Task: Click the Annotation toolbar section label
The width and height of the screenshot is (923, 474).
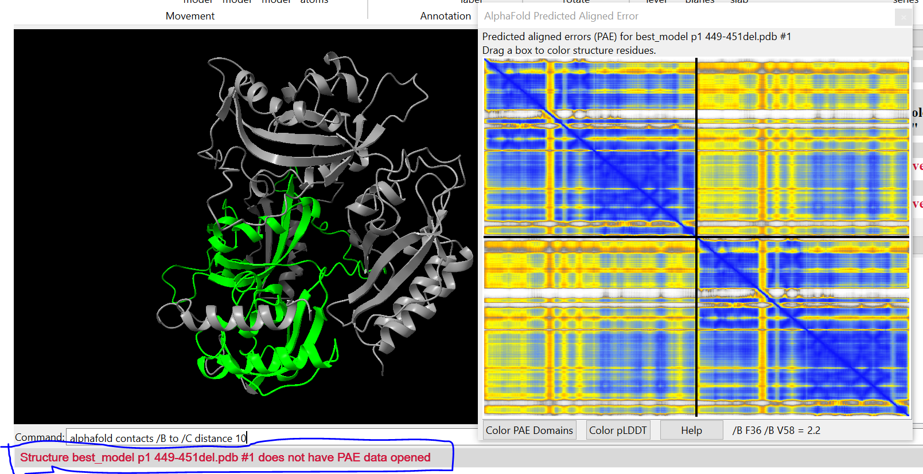Action: (445, 16)
